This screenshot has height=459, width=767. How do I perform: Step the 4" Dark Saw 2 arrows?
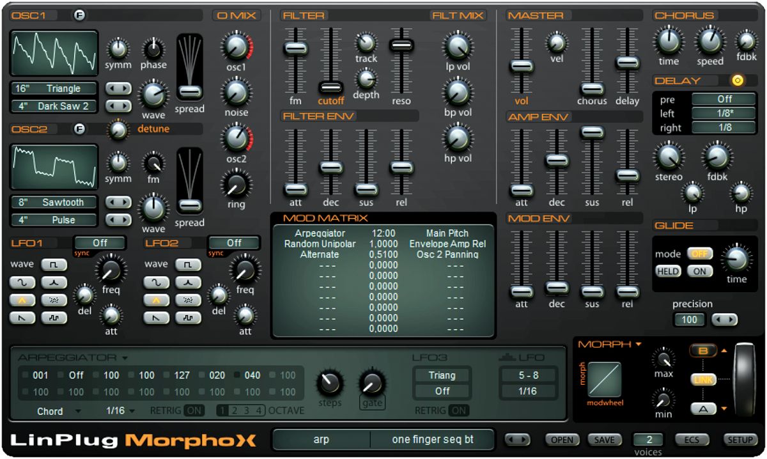118,105
